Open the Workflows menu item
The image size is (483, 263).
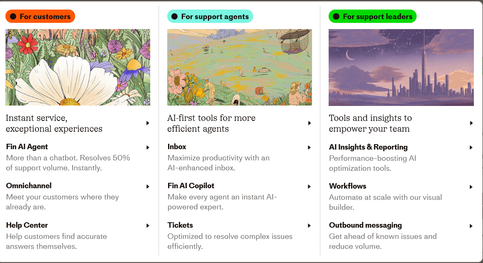pyautogui.click(x=347, y=186)
